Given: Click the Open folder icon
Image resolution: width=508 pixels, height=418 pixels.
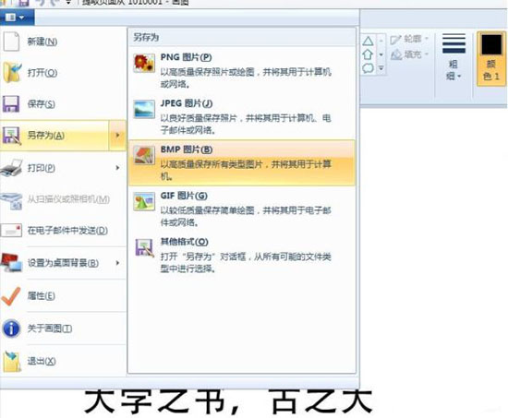Looking at the screenshot, I should 12,73.
